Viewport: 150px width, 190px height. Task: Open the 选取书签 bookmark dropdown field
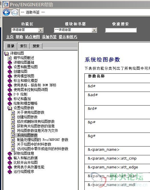tap(85, 12)
